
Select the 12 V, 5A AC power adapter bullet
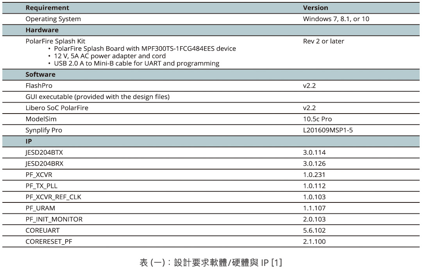(x=110, y=56)
